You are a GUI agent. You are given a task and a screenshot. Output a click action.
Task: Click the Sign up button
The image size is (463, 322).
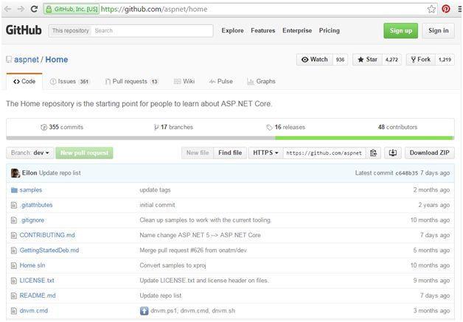click(x=400, y=31)
